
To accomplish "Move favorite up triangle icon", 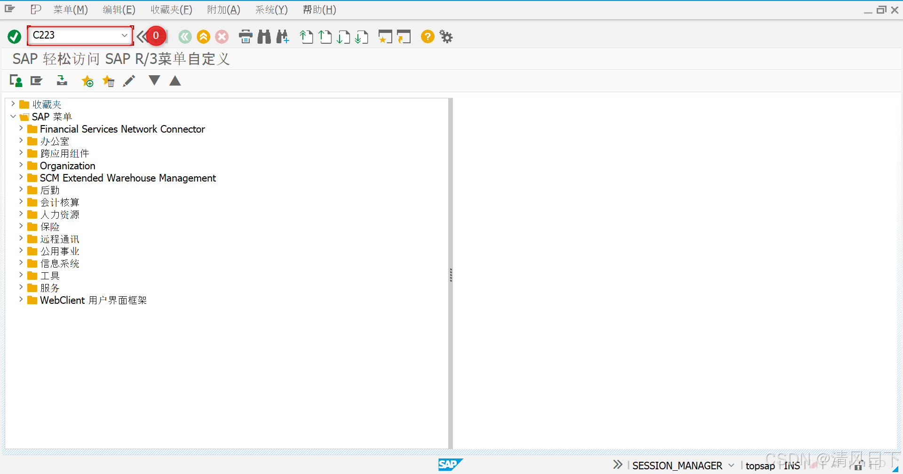I will coord(175,80).
